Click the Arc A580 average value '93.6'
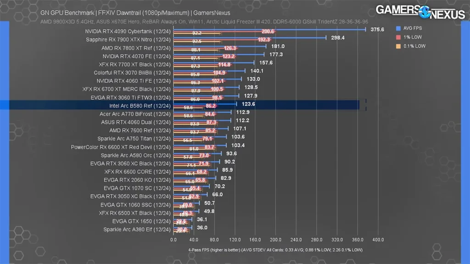 click(231, 154)
